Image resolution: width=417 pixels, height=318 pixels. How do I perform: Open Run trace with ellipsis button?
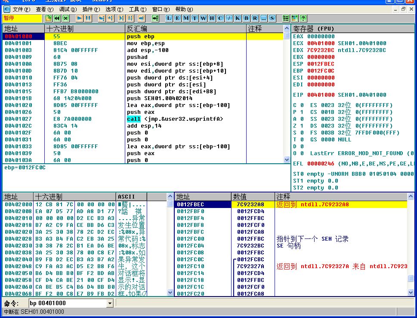tap(263, 18)
